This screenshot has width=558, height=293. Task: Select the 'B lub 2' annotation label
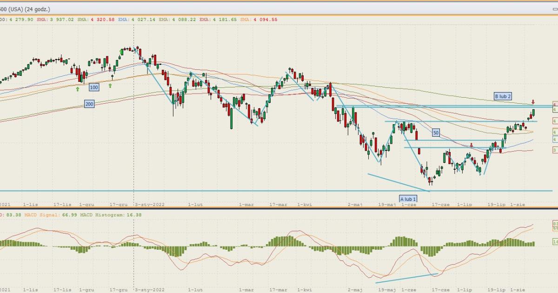(x=503, y=96)
